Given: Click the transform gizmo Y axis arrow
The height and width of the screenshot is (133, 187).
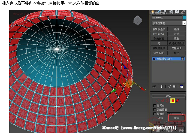Looking at the screenshot, I should [x=113, y=91].
